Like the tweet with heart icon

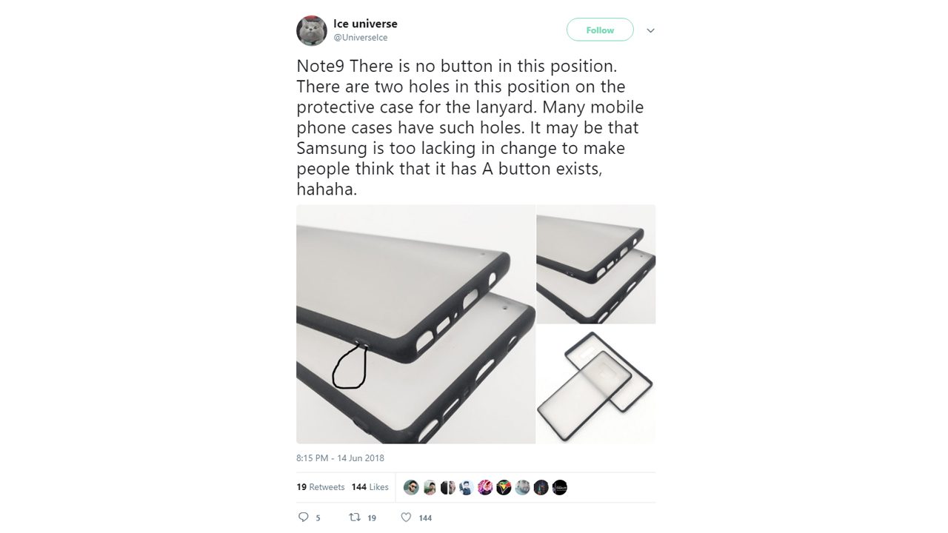(x=406, y=517)
